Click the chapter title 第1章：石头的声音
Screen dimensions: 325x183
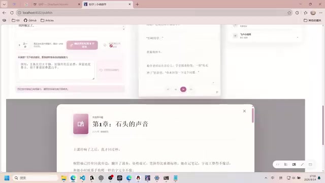pyautogui.click(x=120, y=124)
